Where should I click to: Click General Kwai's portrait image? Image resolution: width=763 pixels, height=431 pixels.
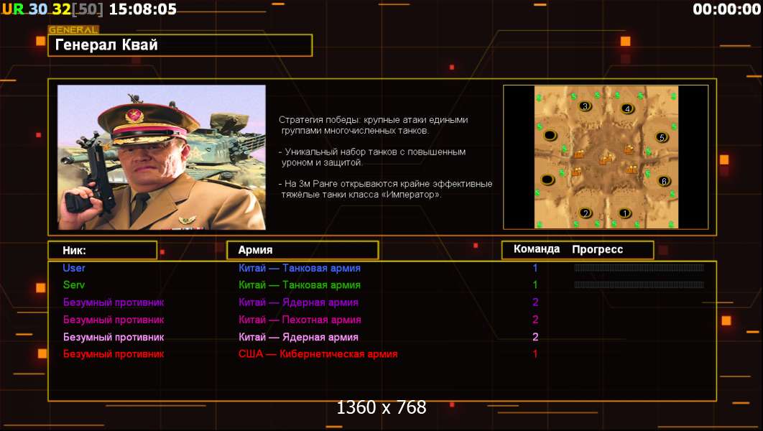click(162, 157)
